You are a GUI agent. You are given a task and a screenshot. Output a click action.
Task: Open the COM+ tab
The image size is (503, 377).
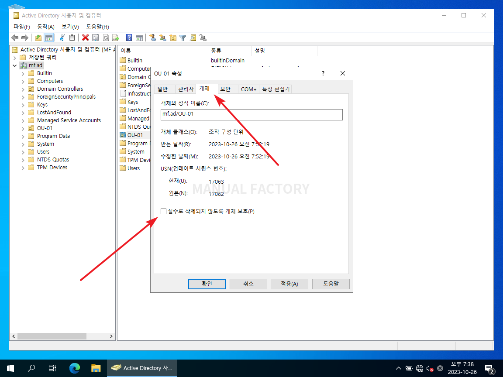coord(248,89)
